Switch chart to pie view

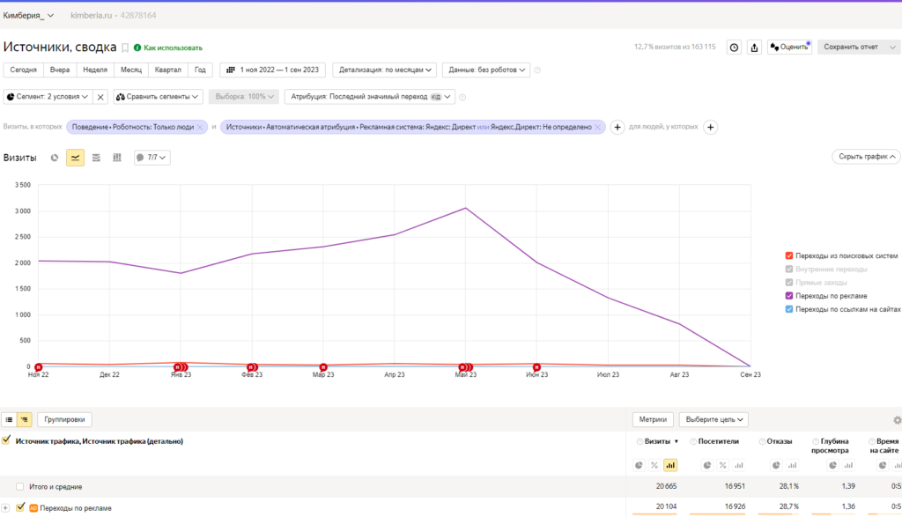pyautogui.click(x=54, y=158)
